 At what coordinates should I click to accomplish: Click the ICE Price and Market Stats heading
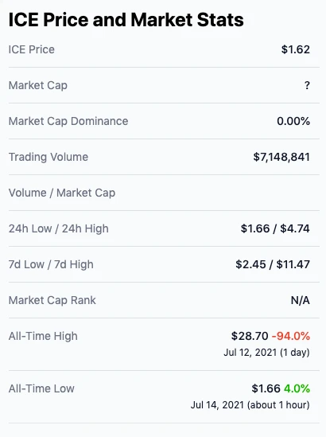pos(126,20)
